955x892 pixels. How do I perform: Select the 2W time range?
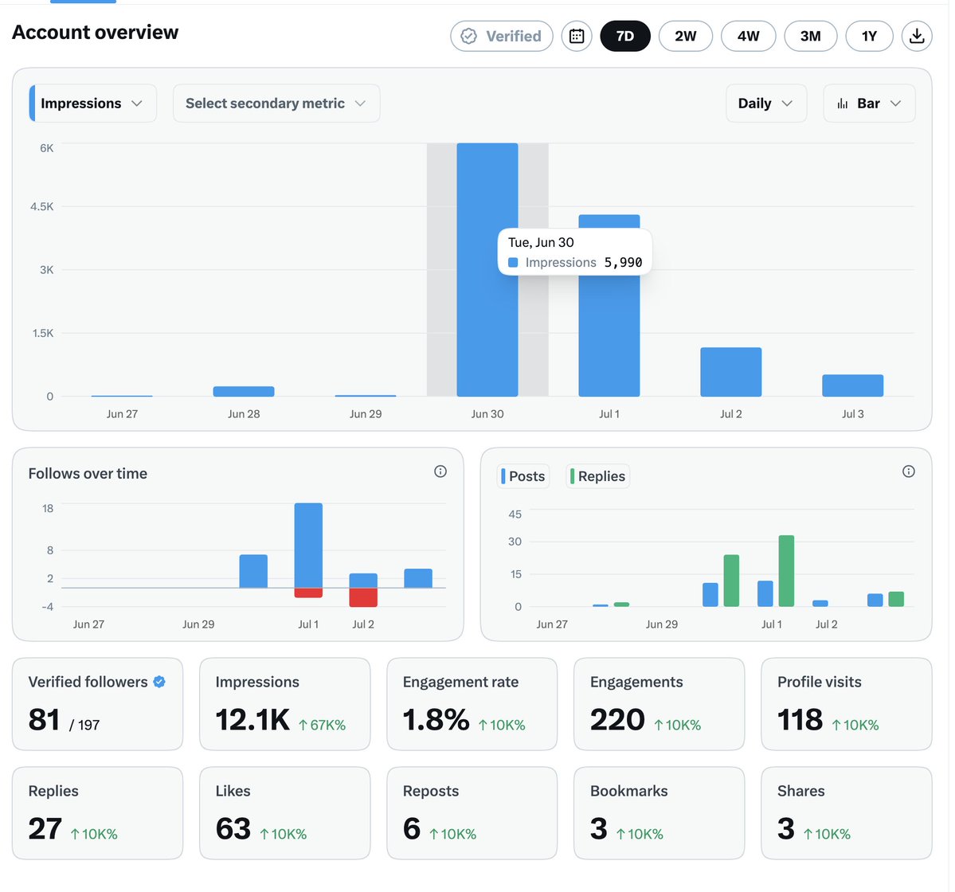(686, 36)
